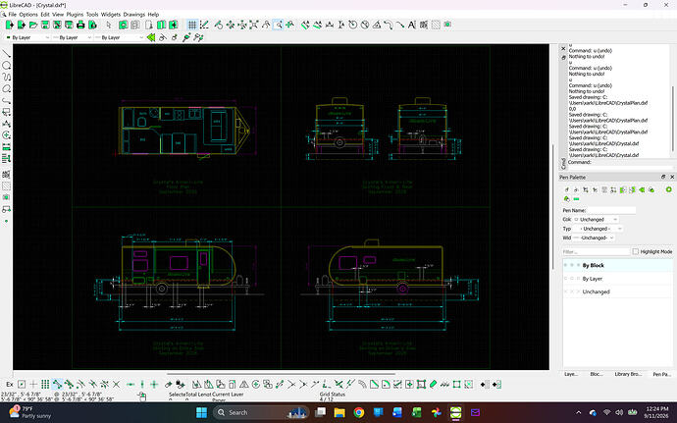Open the pen Width Unchanged dropdown

(594, 238)
